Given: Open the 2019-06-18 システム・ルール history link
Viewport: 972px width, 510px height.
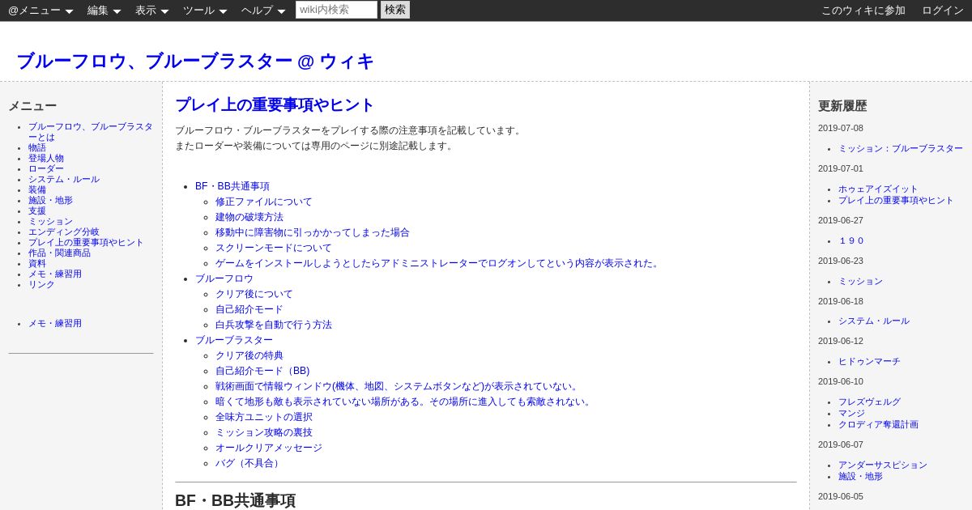Looking at the screenshot, I should point(874,321).
